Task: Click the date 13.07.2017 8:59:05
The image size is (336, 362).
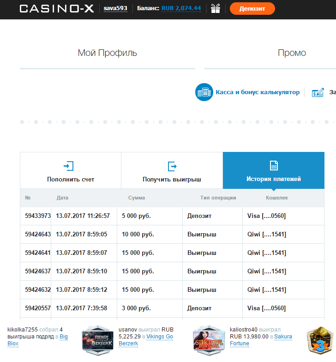Action: 81,235
